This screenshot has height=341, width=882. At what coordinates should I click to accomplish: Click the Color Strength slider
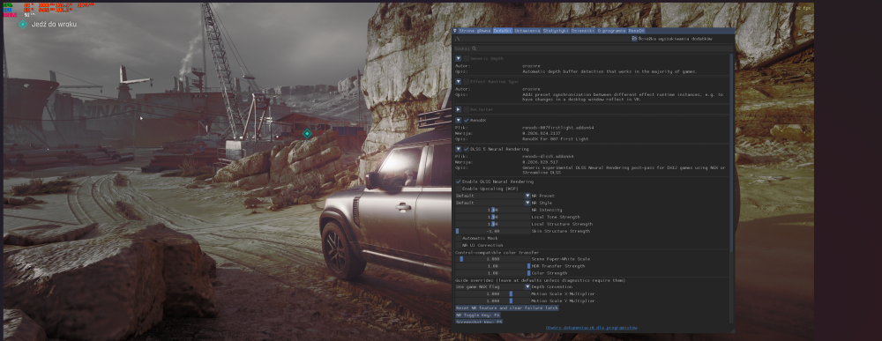click(493, 273)
